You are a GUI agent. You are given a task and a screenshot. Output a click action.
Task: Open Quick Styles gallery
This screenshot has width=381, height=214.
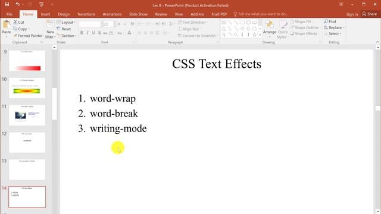click(283, 29)
